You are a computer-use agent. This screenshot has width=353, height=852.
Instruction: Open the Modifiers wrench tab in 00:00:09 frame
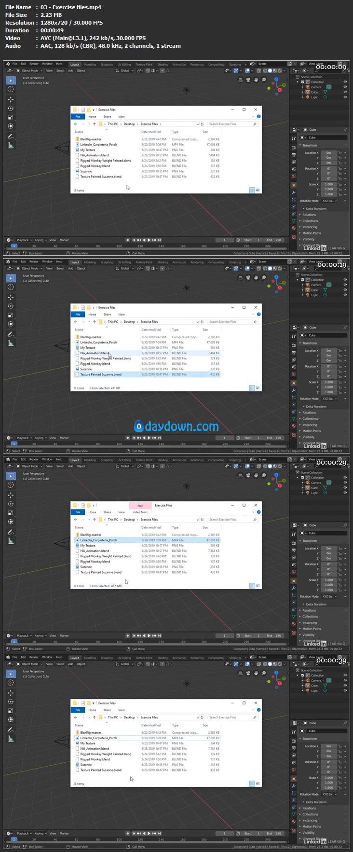(x=293, y=192)
